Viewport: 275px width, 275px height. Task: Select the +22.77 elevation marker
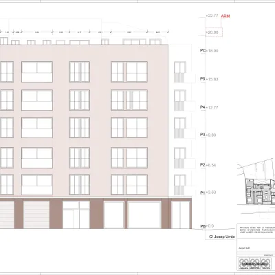(x=212, y=16)
